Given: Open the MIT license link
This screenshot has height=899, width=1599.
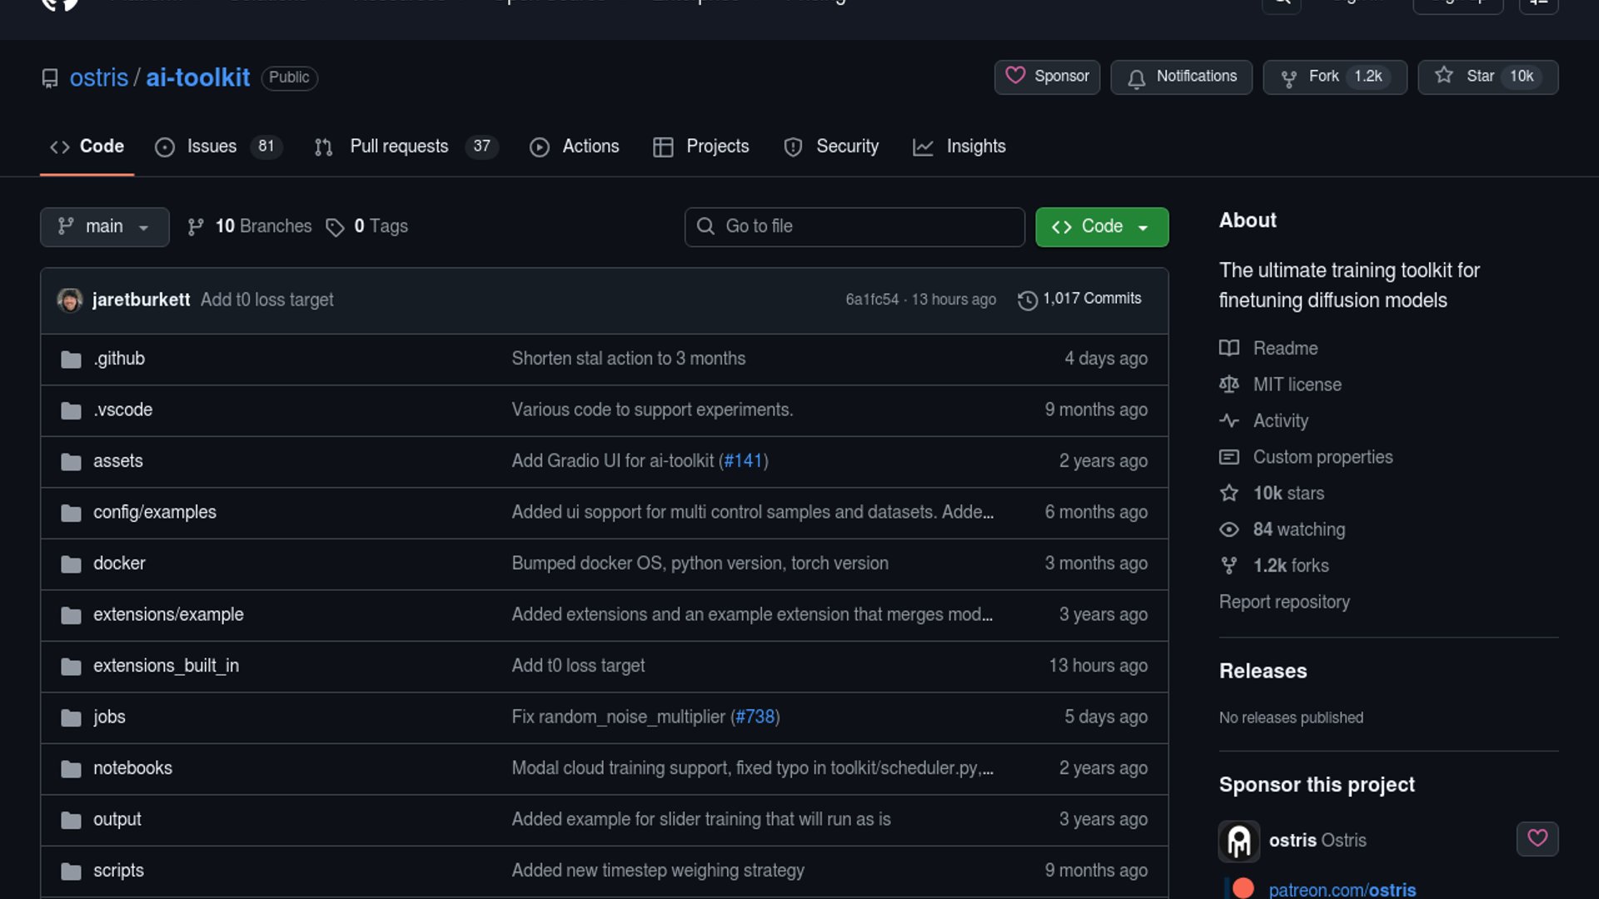Looking at the screenshot, I should 1297,385.
